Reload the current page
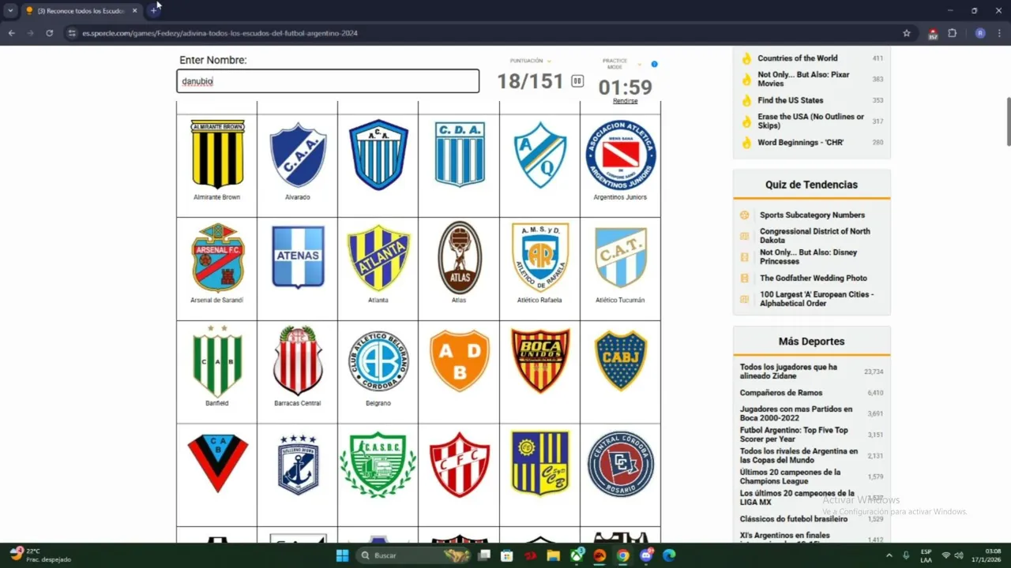 pyautogui.click(x=49, y=33)
